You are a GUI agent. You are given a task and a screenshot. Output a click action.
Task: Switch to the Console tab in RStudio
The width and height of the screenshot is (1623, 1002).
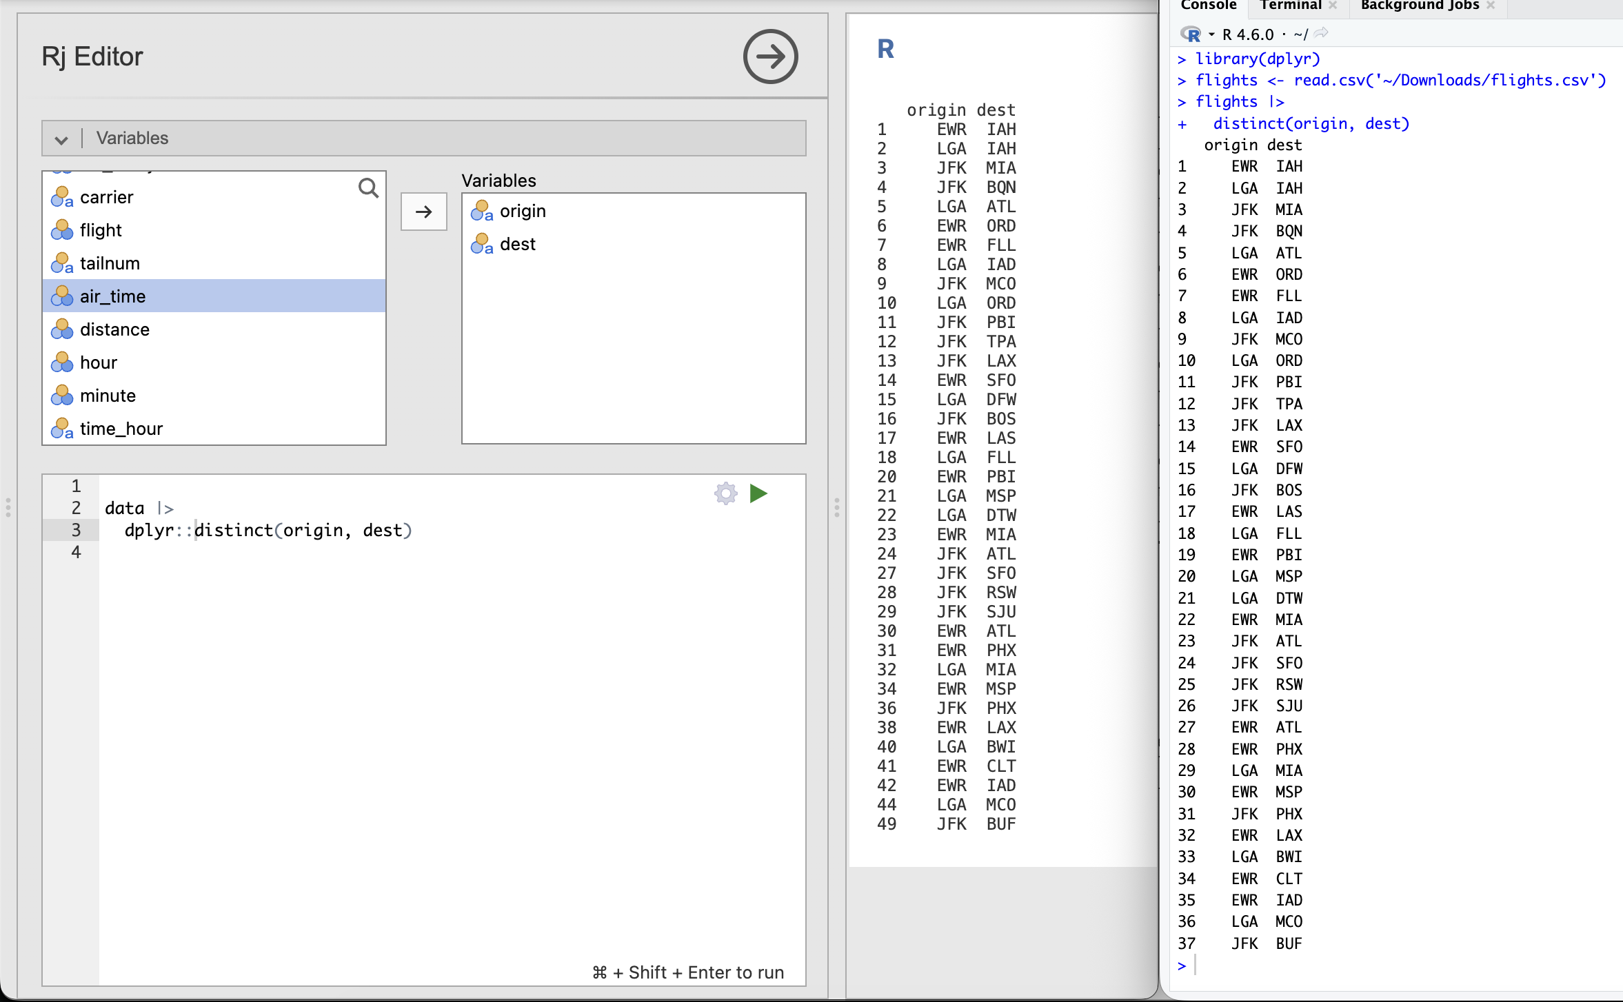click(1209, 6)
